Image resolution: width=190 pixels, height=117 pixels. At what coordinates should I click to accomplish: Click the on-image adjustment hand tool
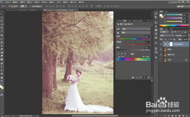118,33
